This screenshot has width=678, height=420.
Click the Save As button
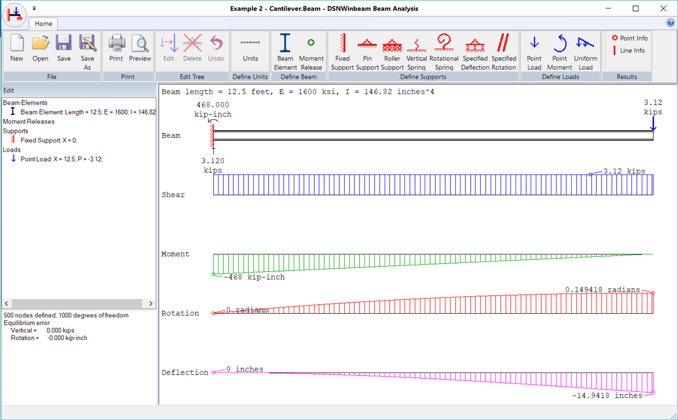[87, 51]
